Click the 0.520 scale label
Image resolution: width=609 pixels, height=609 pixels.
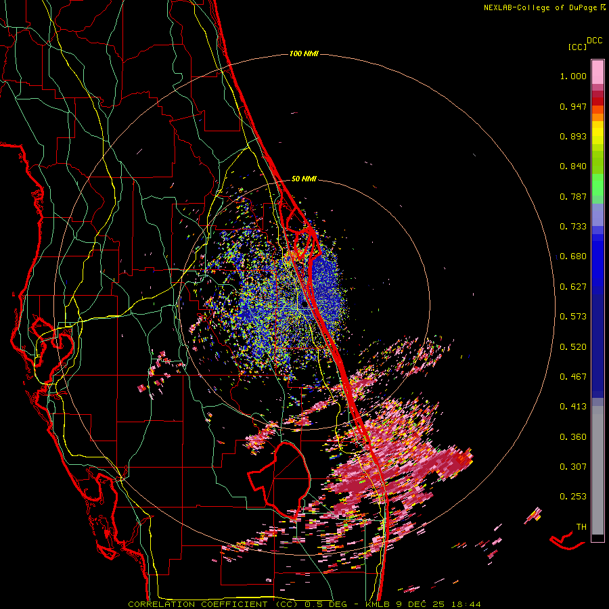tap(573, 347)
